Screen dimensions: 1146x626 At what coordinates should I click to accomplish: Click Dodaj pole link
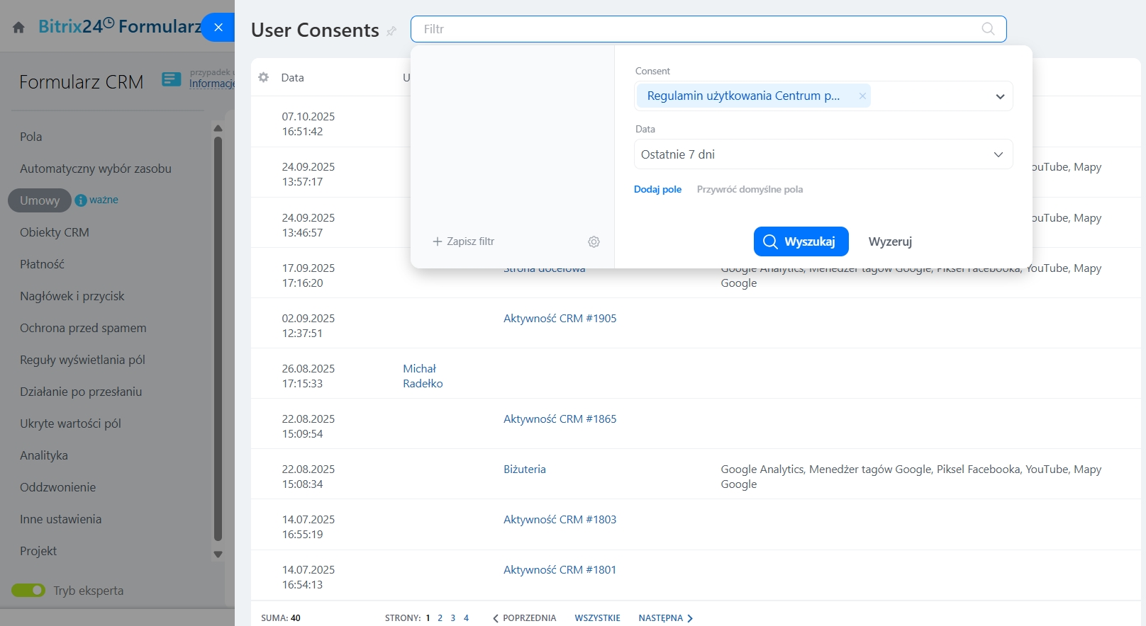tap(657, 190)
